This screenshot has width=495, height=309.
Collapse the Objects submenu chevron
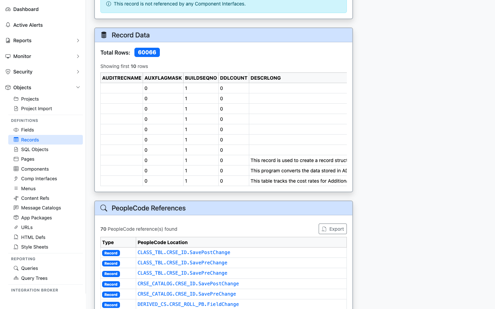(78, 88)
